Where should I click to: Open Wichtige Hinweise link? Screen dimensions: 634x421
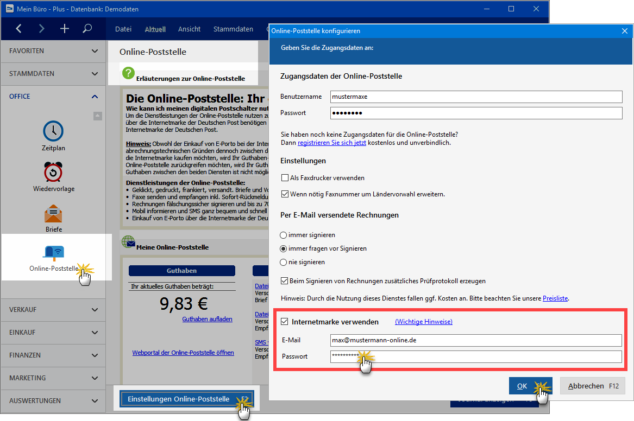tap(424, 322)
